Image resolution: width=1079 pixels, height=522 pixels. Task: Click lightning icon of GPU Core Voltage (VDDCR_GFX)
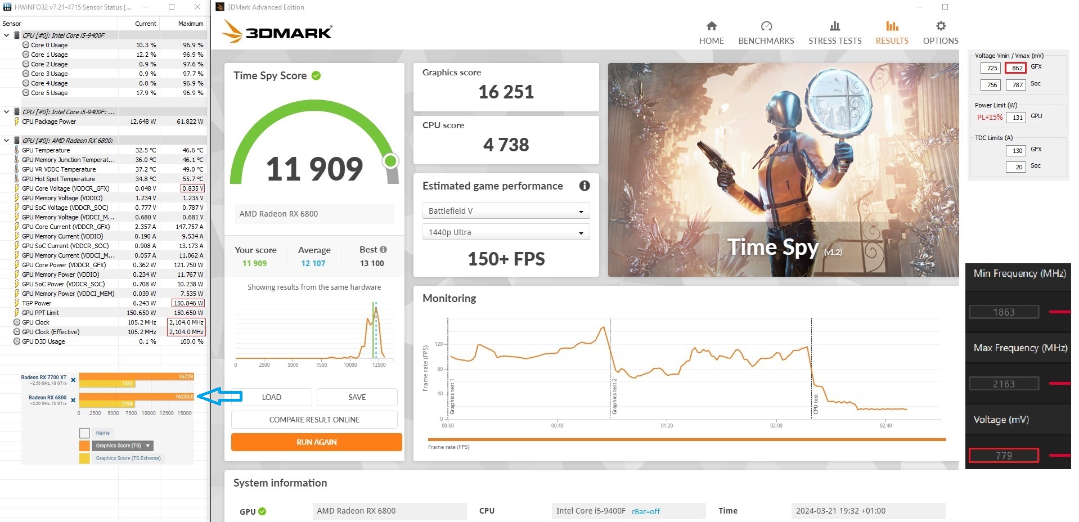[16, 188]
